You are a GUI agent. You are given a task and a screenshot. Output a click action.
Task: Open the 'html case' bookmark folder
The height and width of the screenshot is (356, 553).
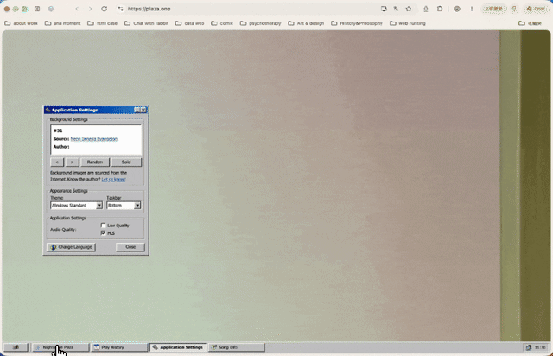click(x=102, y=23)
